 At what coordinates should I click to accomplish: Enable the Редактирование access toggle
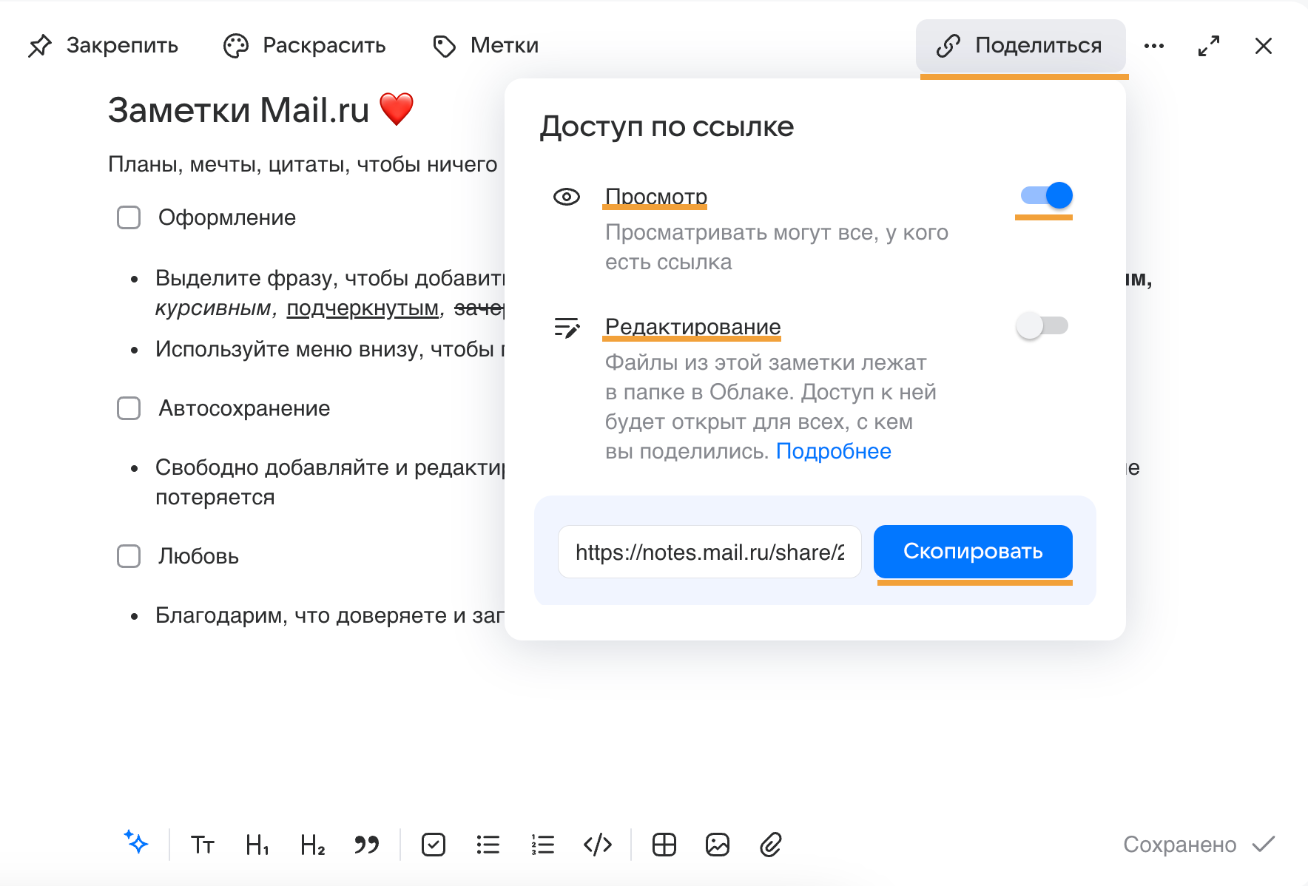[1042, 325]
